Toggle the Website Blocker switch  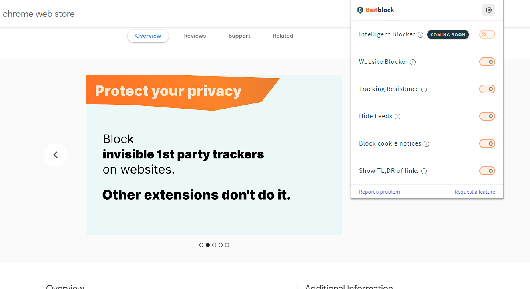tap(487, 62)
